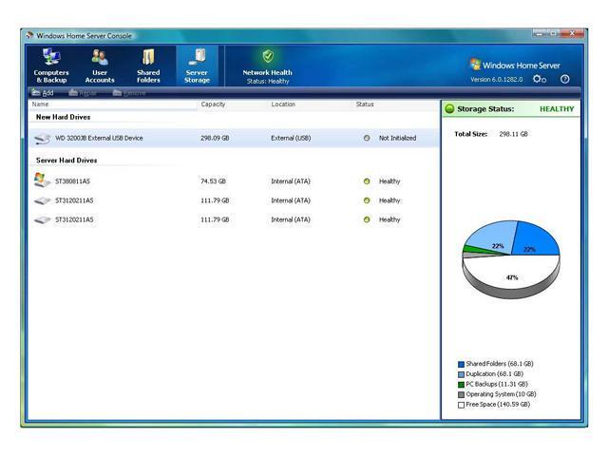Open Help with the question mark icon

[x=565, y=79]
